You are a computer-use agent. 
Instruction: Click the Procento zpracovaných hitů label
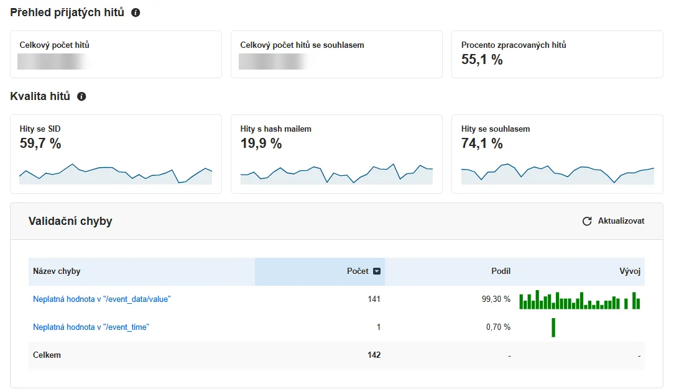pos(514,45)
